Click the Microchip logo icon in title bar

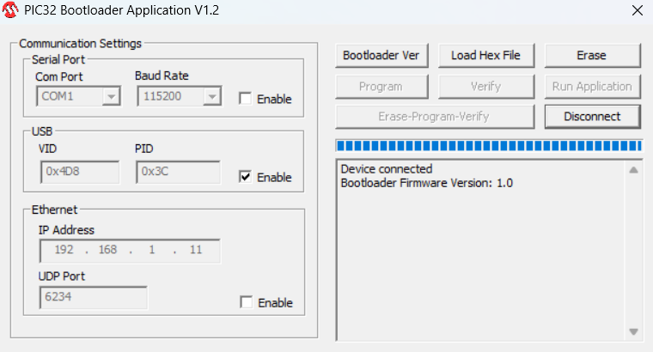10,10
